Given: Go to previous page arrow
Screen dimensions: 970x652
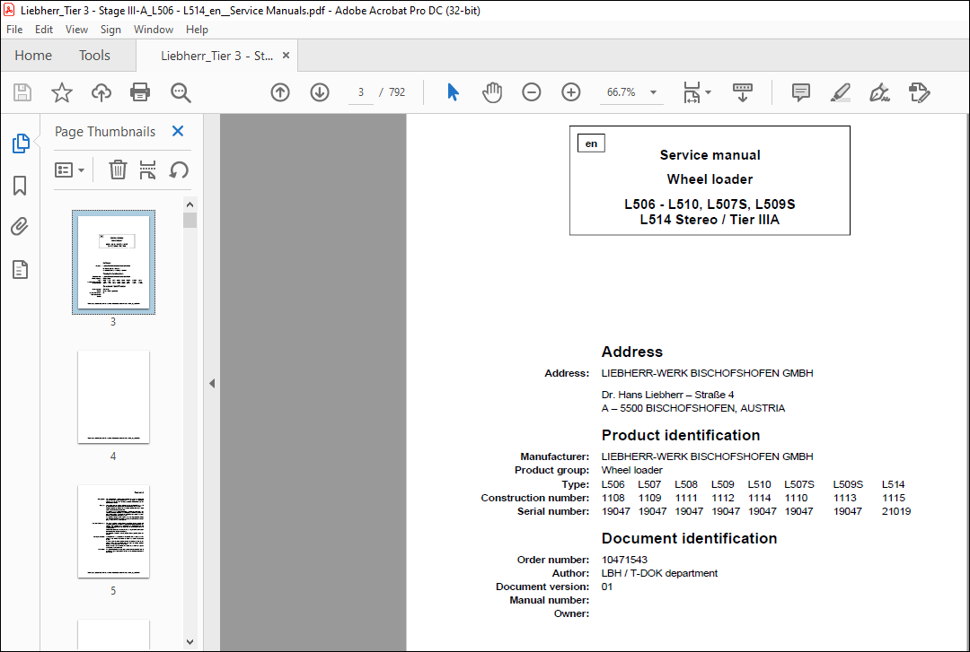Looking at the screenshot, I should pyautogui.click(x=280, y=92).
